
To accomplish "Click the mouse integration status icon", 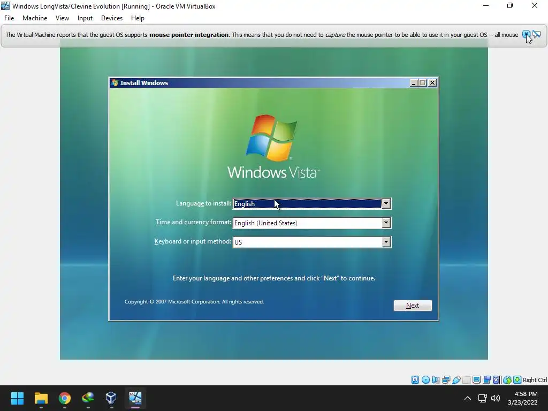I will [507, 380].
